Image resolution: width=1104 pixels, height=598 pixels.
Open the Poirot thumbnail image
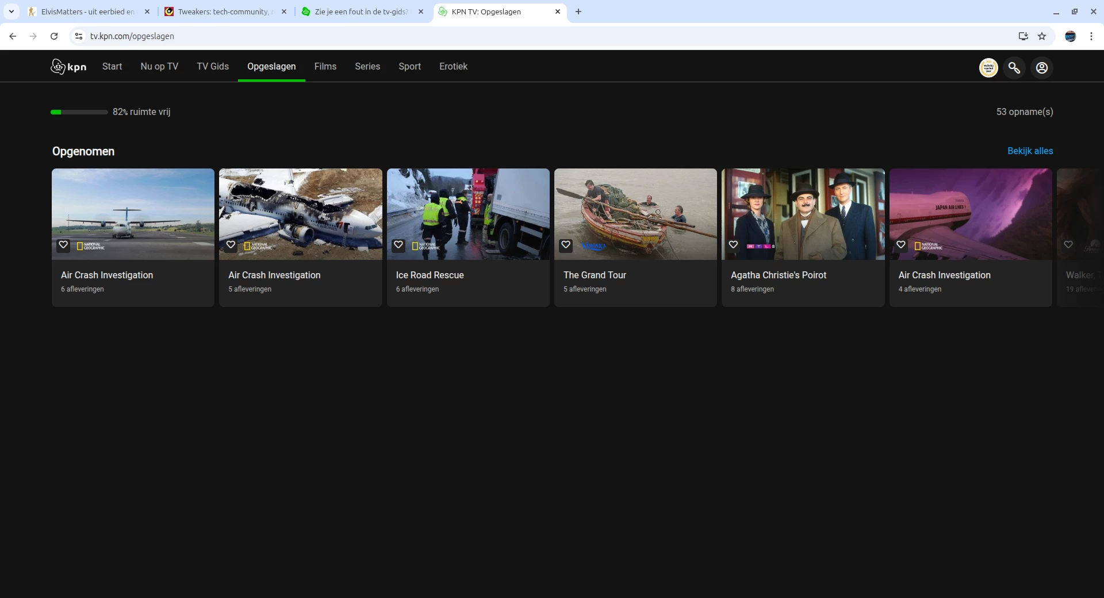(803, 214)
